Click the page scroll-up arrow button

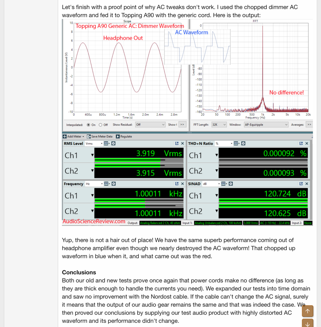click(x=307, y=311)
